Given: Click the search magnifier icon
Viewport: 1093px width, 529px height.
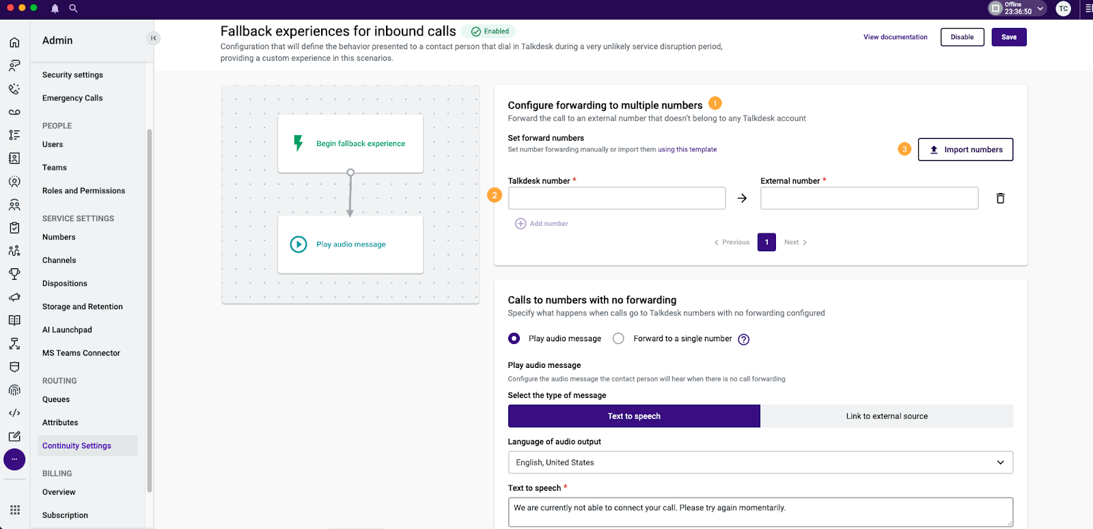Looking at the screenshot, I should click(73, 8).
